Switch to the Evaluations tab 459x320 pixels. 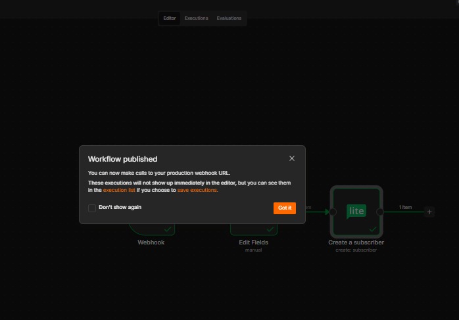(x=229, y=18)
